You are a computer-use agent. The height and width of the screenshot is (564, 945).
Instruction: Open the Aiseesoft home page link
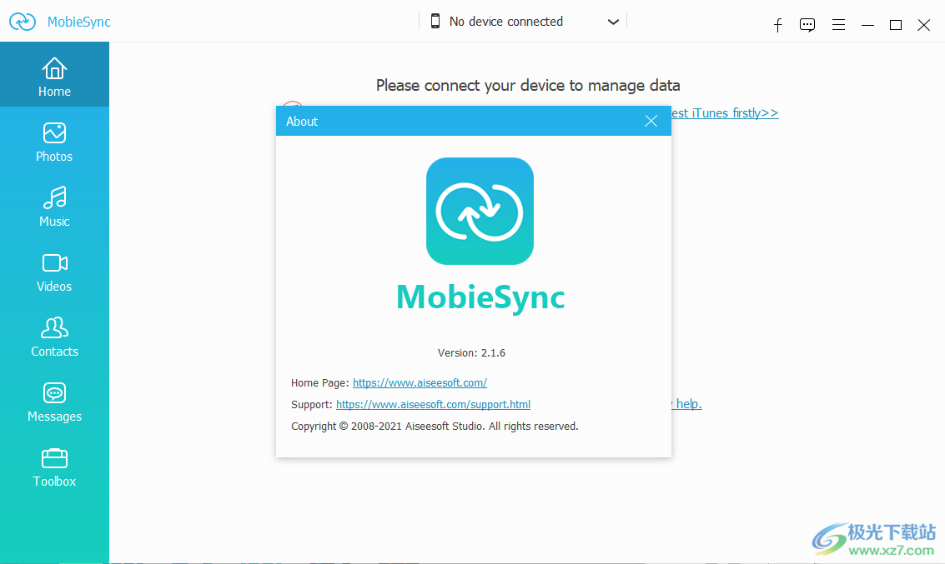pyautogui.click(x=420, y=382)
